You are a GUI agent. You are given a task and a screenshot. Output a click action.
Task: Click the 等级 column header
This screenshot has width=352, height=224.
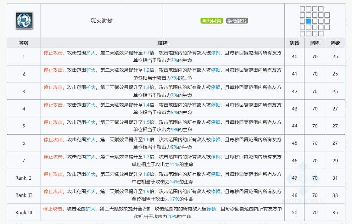(24, 43)
